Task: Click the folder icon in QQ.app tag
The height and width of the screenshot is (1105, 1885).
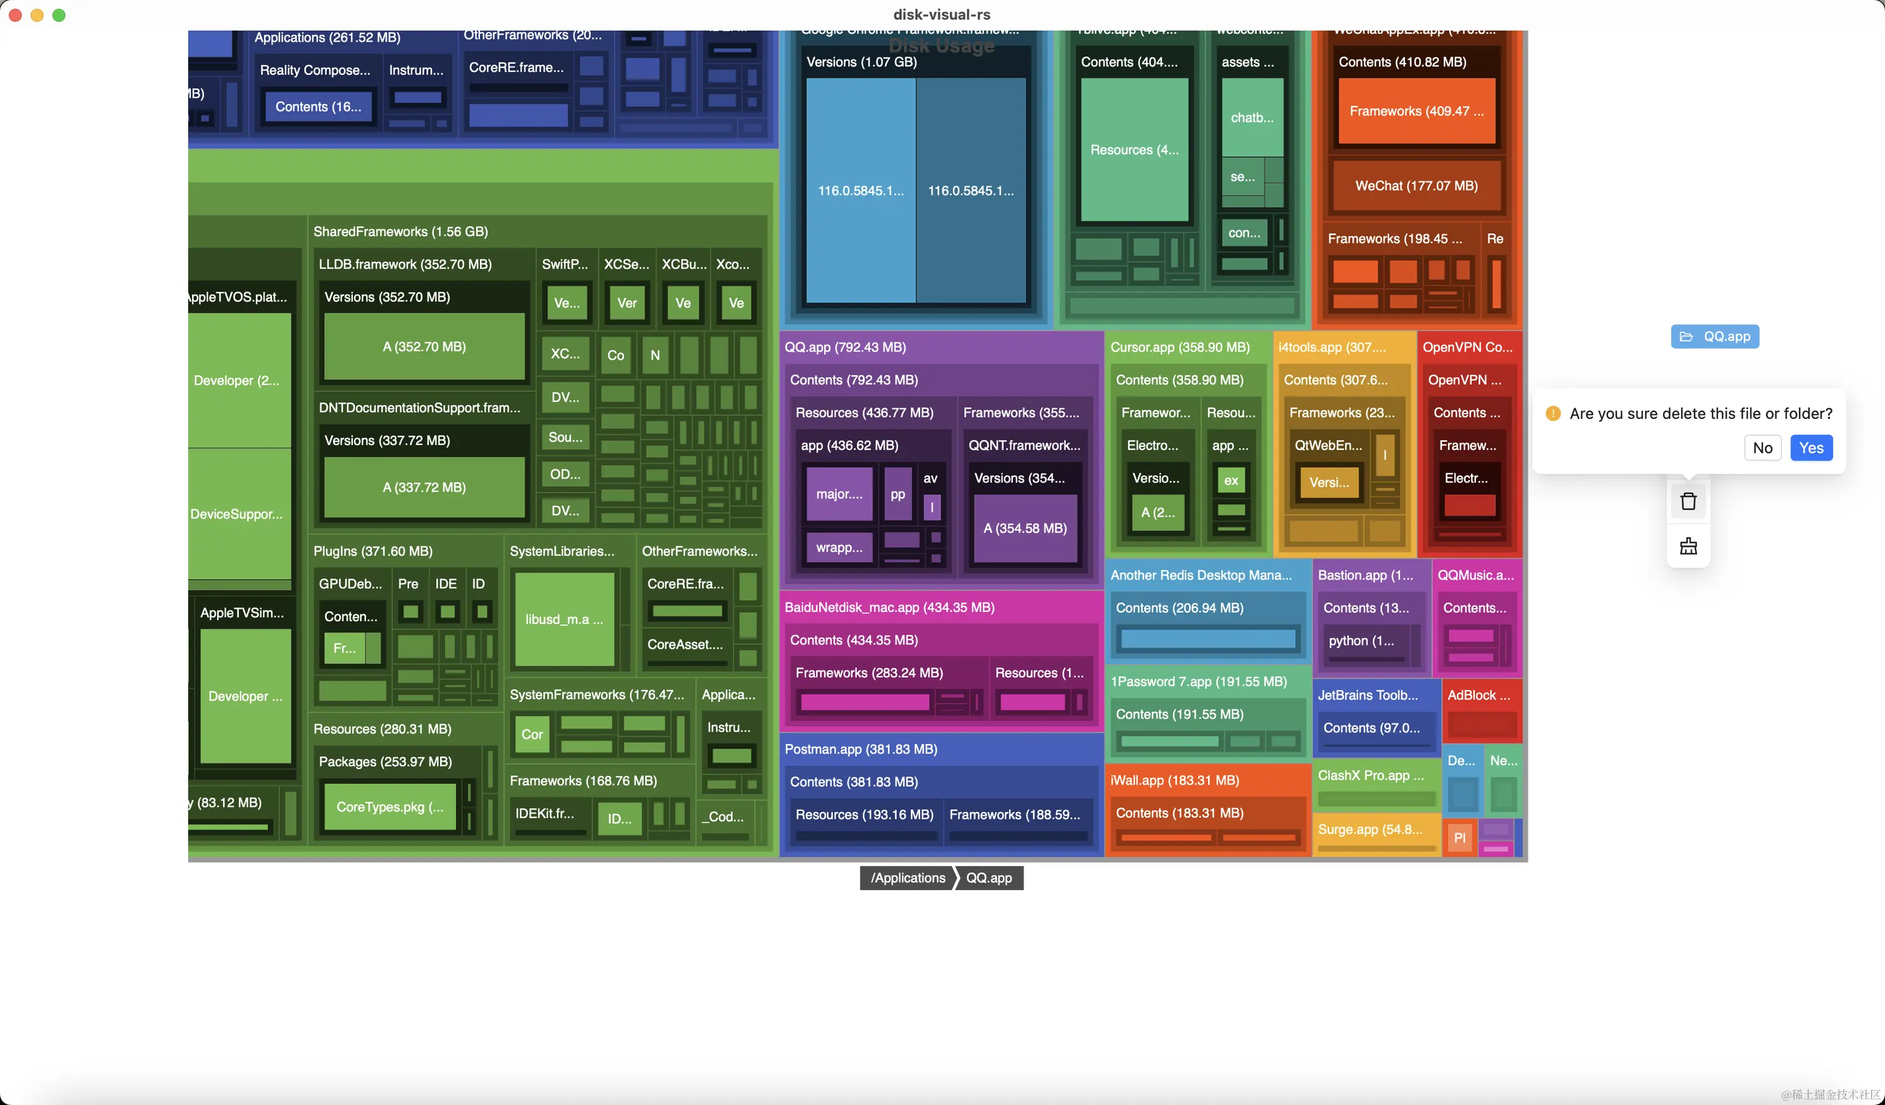Action: click(1686, 337)
